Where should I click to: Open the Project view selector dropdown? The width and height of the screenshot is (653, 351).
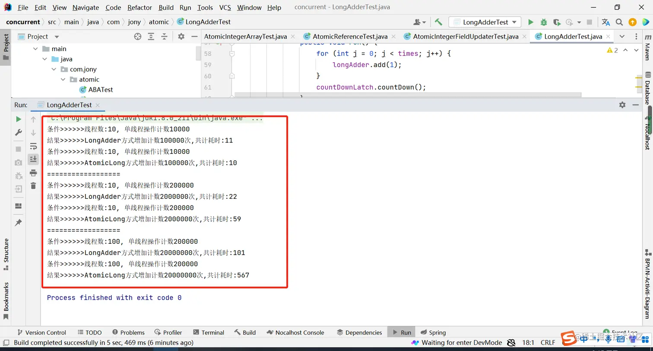(57, 37)
